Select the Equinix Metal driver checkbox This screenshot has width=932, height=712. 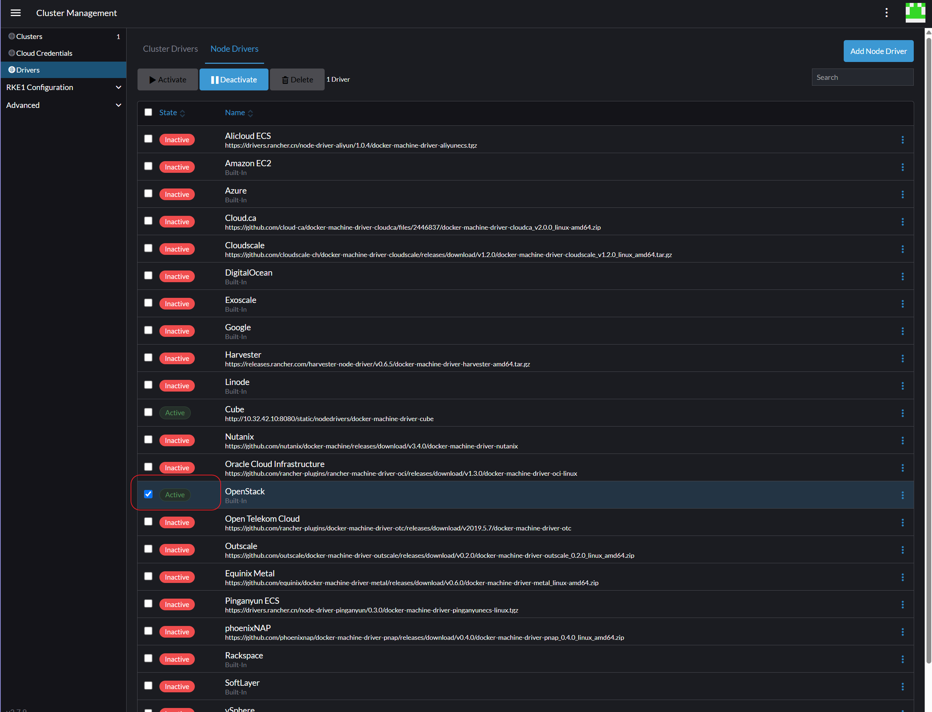click(x=148, y=576)
